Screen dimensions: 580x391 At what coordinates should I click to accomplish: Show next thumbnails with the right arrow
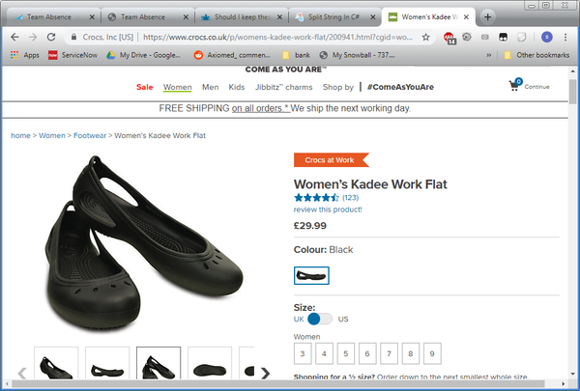point(265,373)
